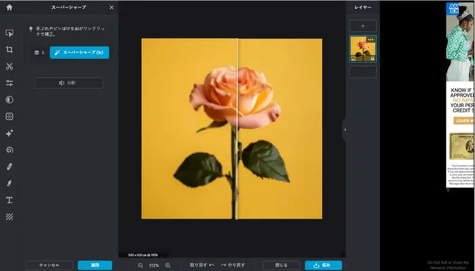Zoom out with the minus magnifier
Screen dimensions: 475x271
[x=140, y=266]
